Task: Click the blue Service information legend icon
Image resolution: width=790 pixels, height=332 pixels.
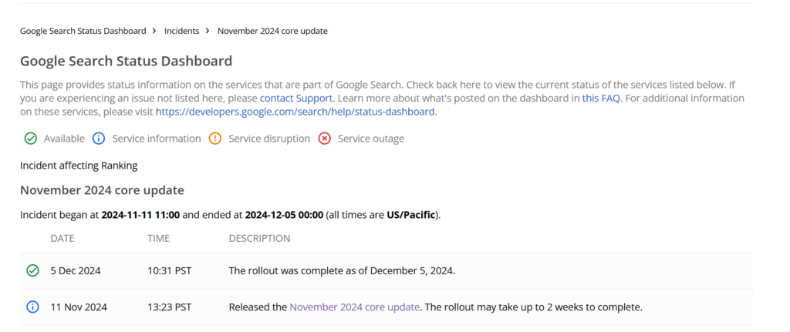Action: (x=99, y=139)
